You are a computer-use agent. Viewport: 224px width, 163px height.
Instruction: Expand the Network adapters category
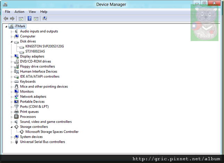(11, 97)
